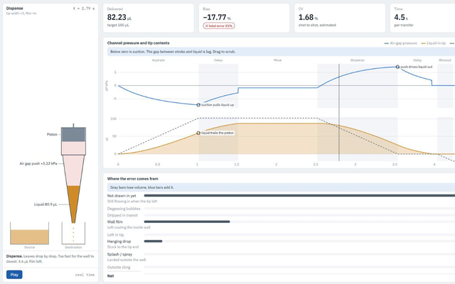This screenshot has width=455, height=284.
Task: Click the 'Net' row label
Action: pyautogui.click(x=111, y=276)
